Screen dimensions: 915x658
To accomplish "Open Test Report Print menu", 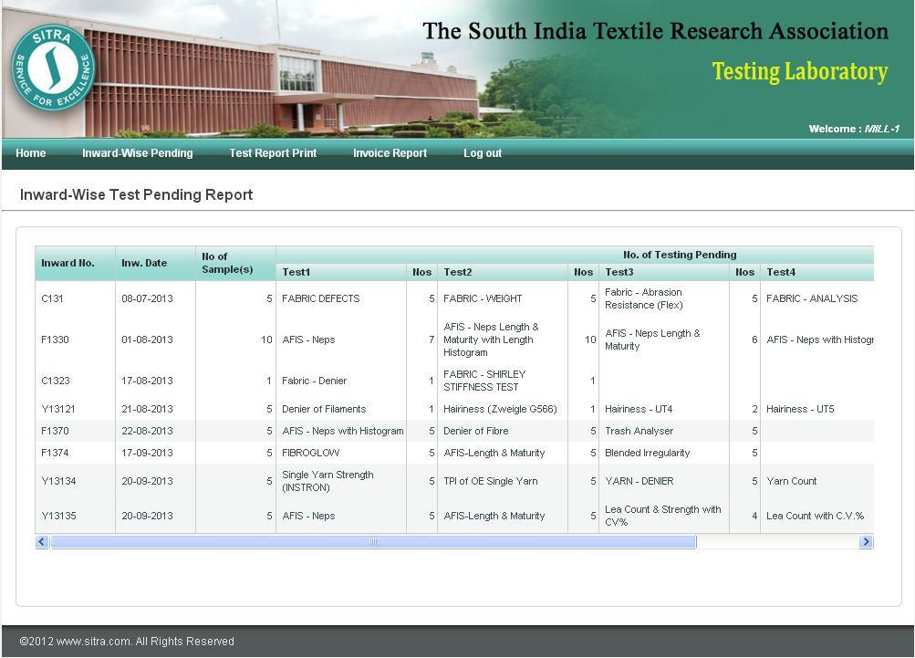I will click(273, 153).
